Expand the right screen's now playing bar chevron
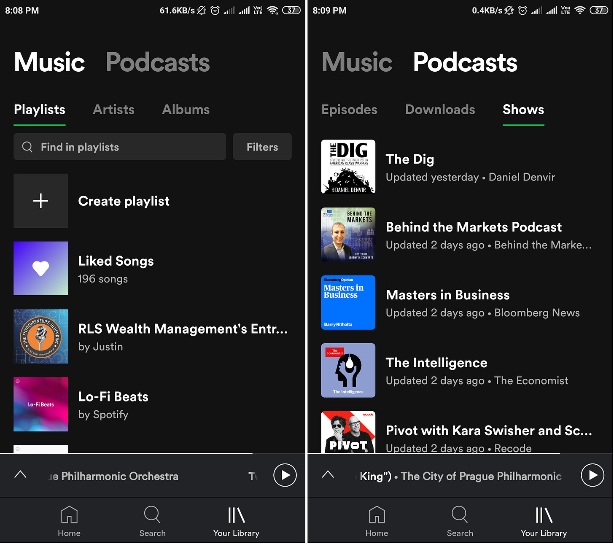This screenshot has width=614, height=544. tap(328, 474)
